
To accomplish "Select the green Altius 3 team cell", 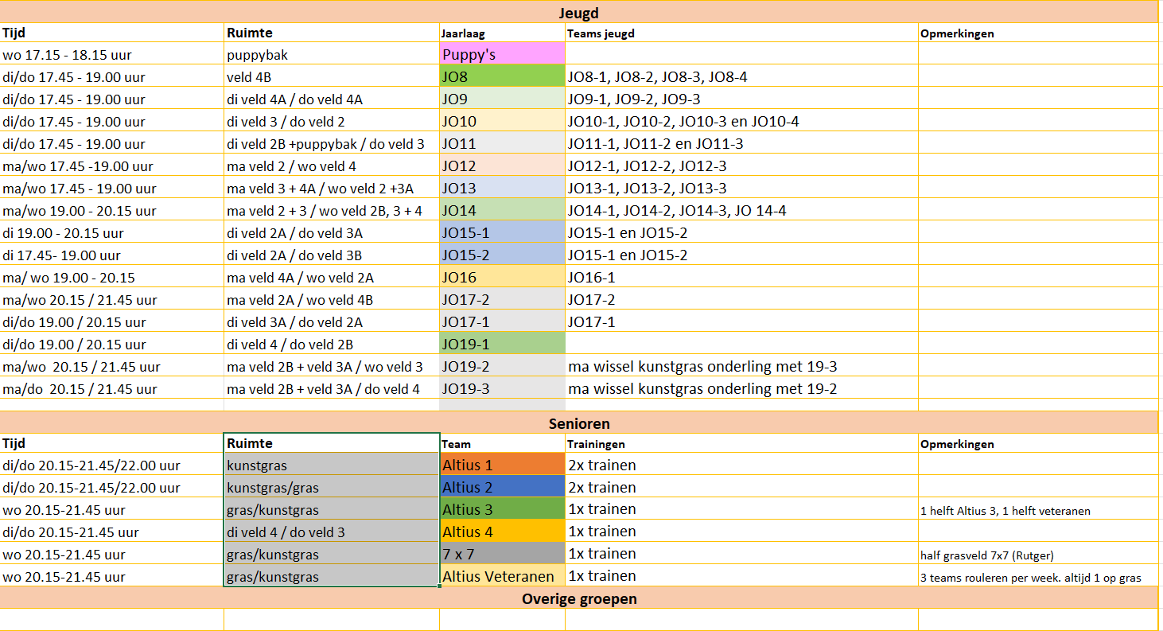I will (501, 509).
